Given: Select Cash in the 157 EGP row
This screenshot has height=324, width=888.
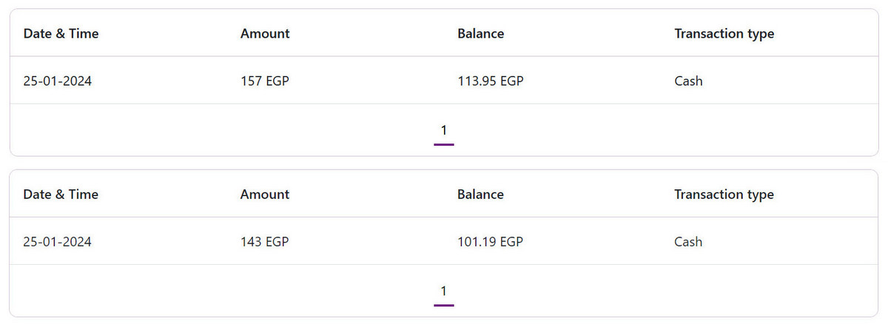Looking at the screenshot, I should point(688,81).
